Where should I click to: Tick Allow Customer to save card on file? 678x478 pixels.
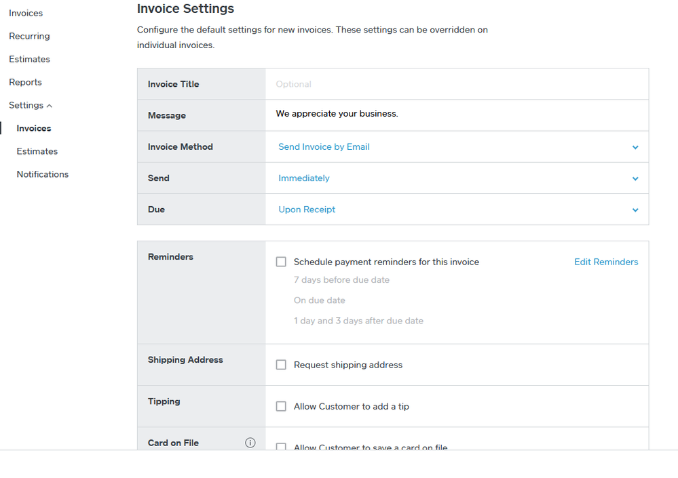pos(281,447)
